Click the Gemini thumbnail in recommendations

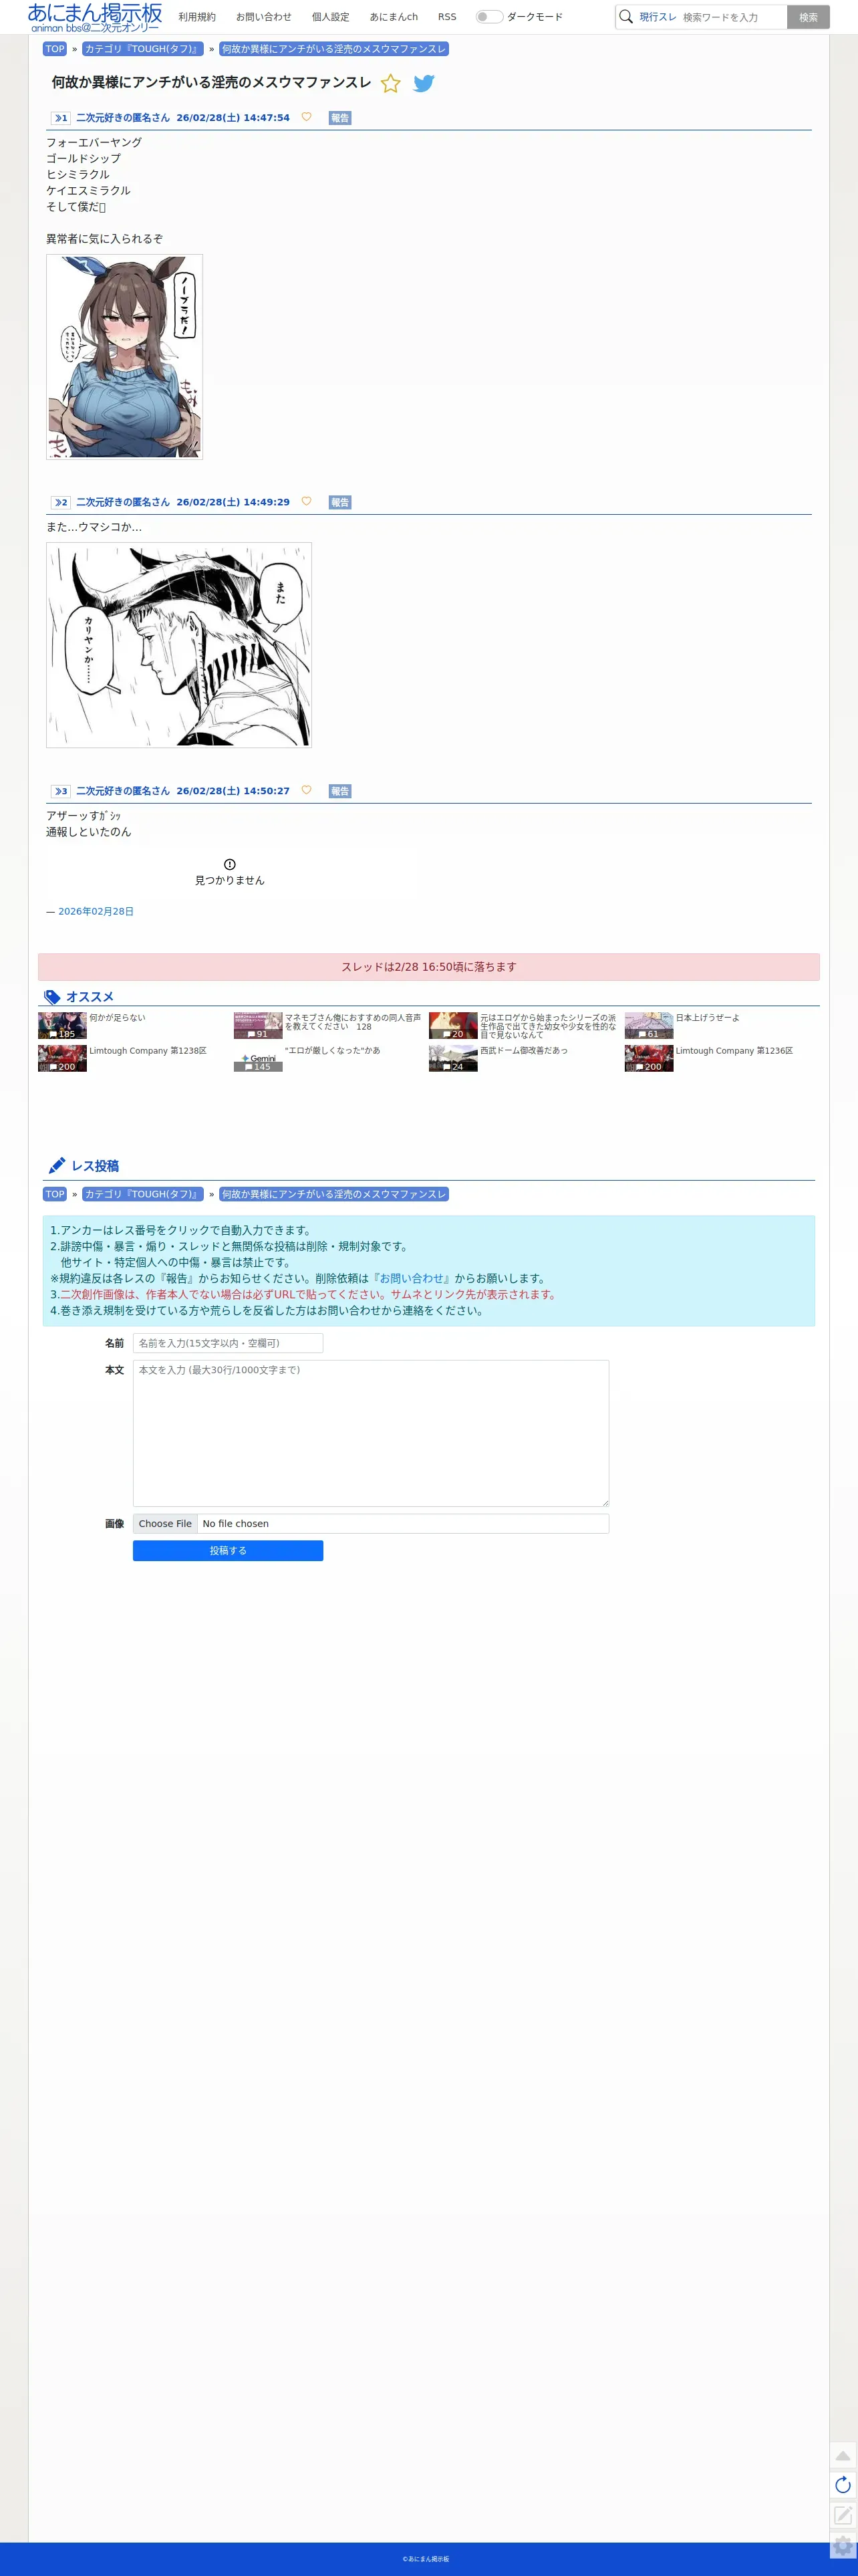pyautogui.click(x=258, y=1058)
